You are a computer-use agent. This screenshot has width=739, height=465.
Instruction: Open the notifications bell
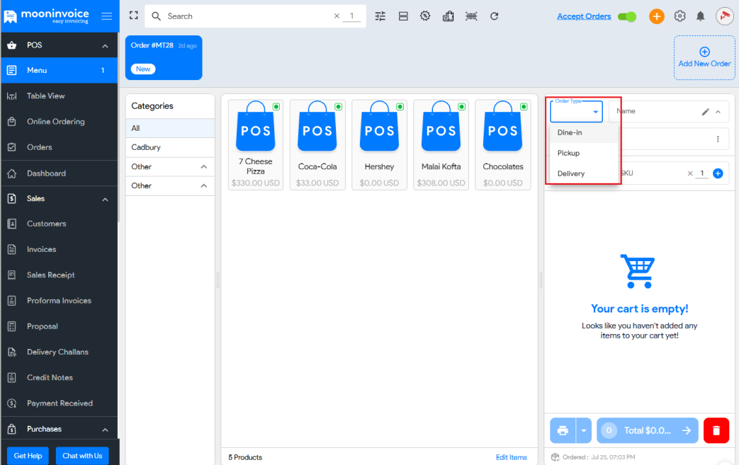701,16
